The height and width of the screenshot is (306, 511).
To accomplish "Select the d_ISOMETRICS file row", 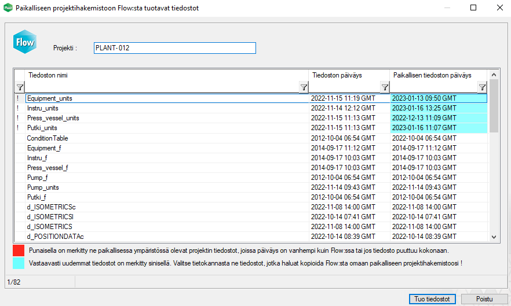I will [x=50, y=227].
